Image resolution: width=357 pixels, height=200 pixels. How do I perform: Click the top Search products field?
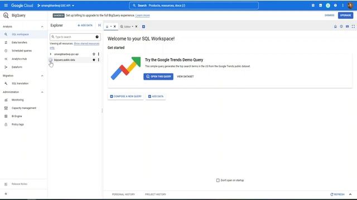194,6
